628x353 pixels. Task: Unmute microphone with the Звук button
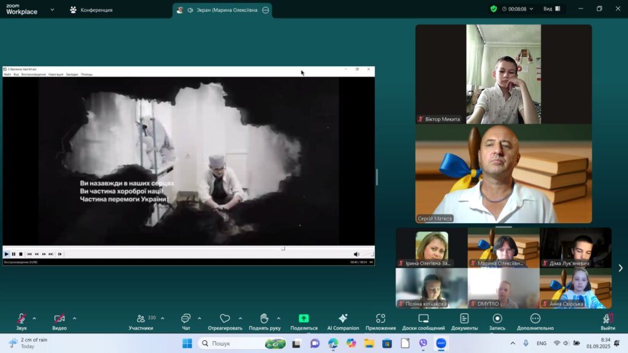coord(21,322)
